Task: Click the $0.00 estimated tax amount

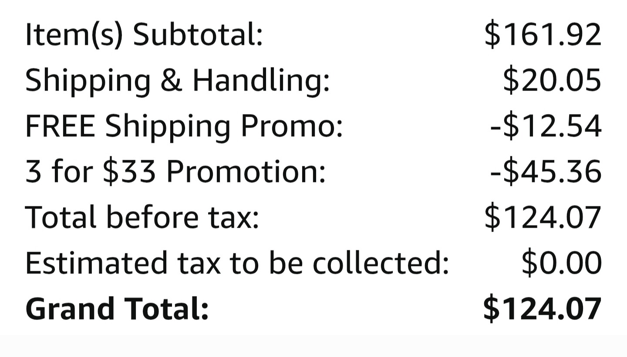Action: coord(561,263)
